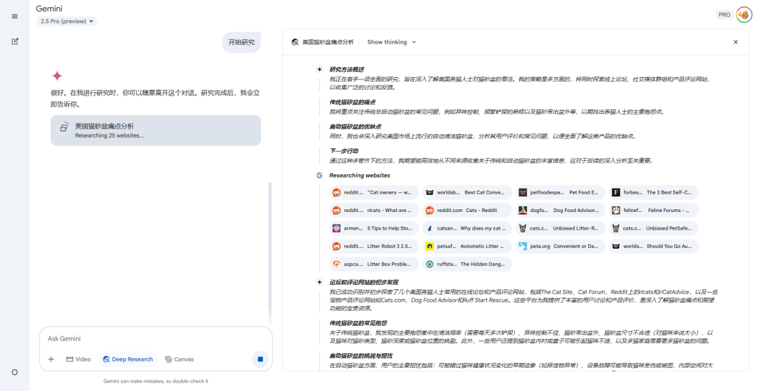Open cats.c... Unbiased PetSafe chip

[x=654, y=228]
